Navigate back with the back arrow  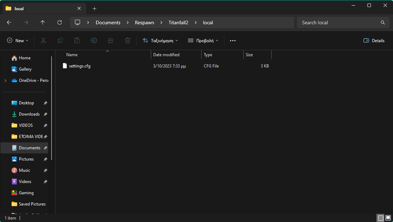click(9, 22)
